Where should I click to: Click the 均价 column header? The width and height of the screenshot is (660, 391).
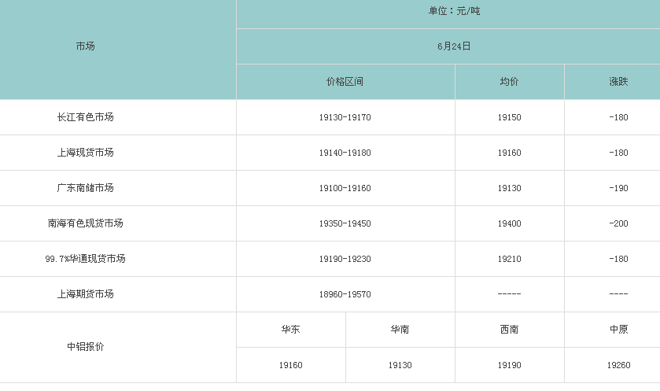point(509,82)
